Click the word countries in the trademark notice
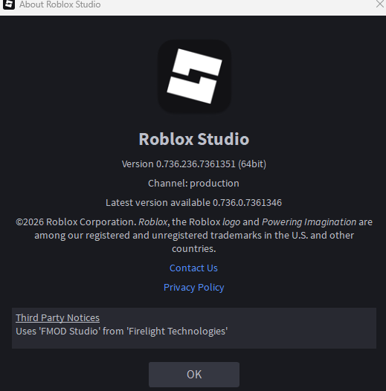 [193, 248]
